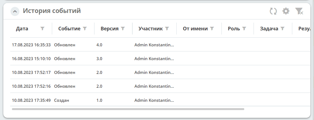The height and width of the screenshot is (120, 314).
Task: Filter by Дата column icon
Action: pos(42,29)
